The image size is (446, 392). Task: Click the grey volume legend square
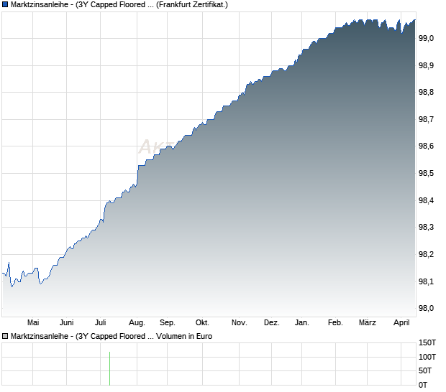(x=6, y=335)
